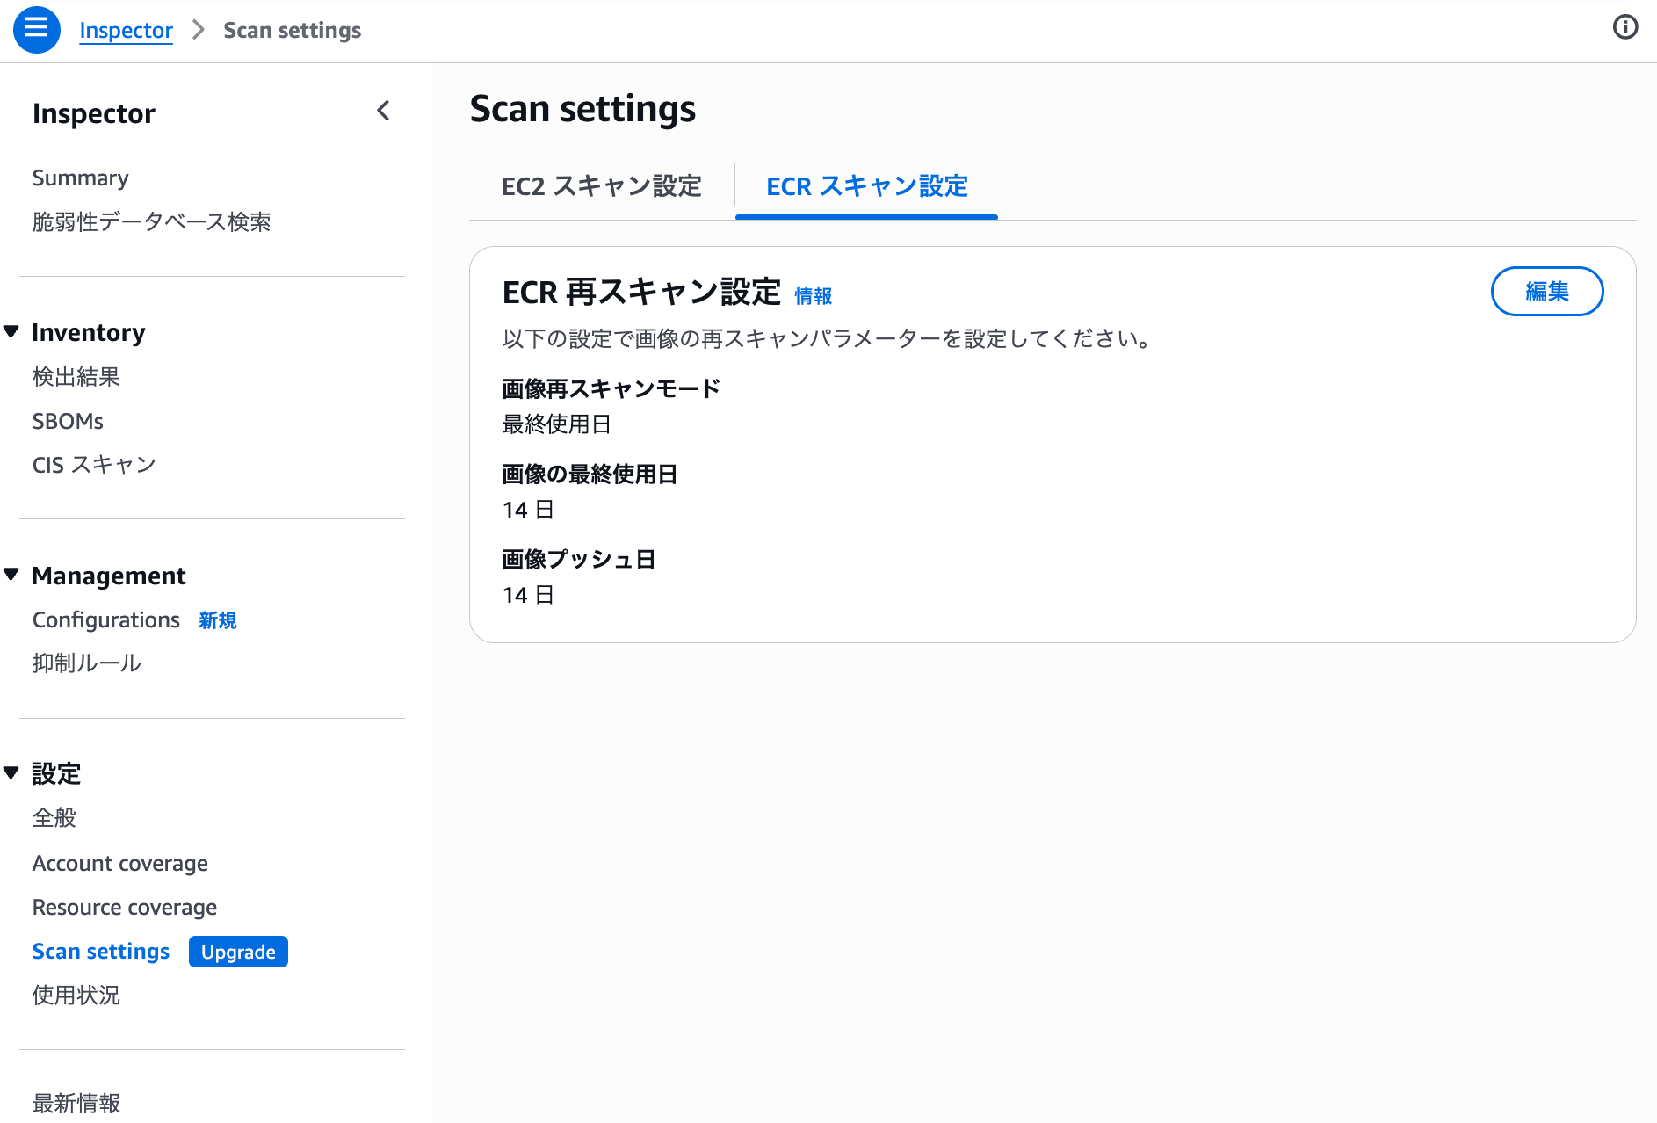
Task: Open 検出結果 under Inventory
Action: pyautogui.click(x=76, y=377)
